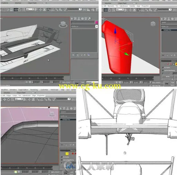Click Pin Stack icon below top-left modifier stack
Screen dimensions: 177x175
pyautogui.click(x=73, y=55)
